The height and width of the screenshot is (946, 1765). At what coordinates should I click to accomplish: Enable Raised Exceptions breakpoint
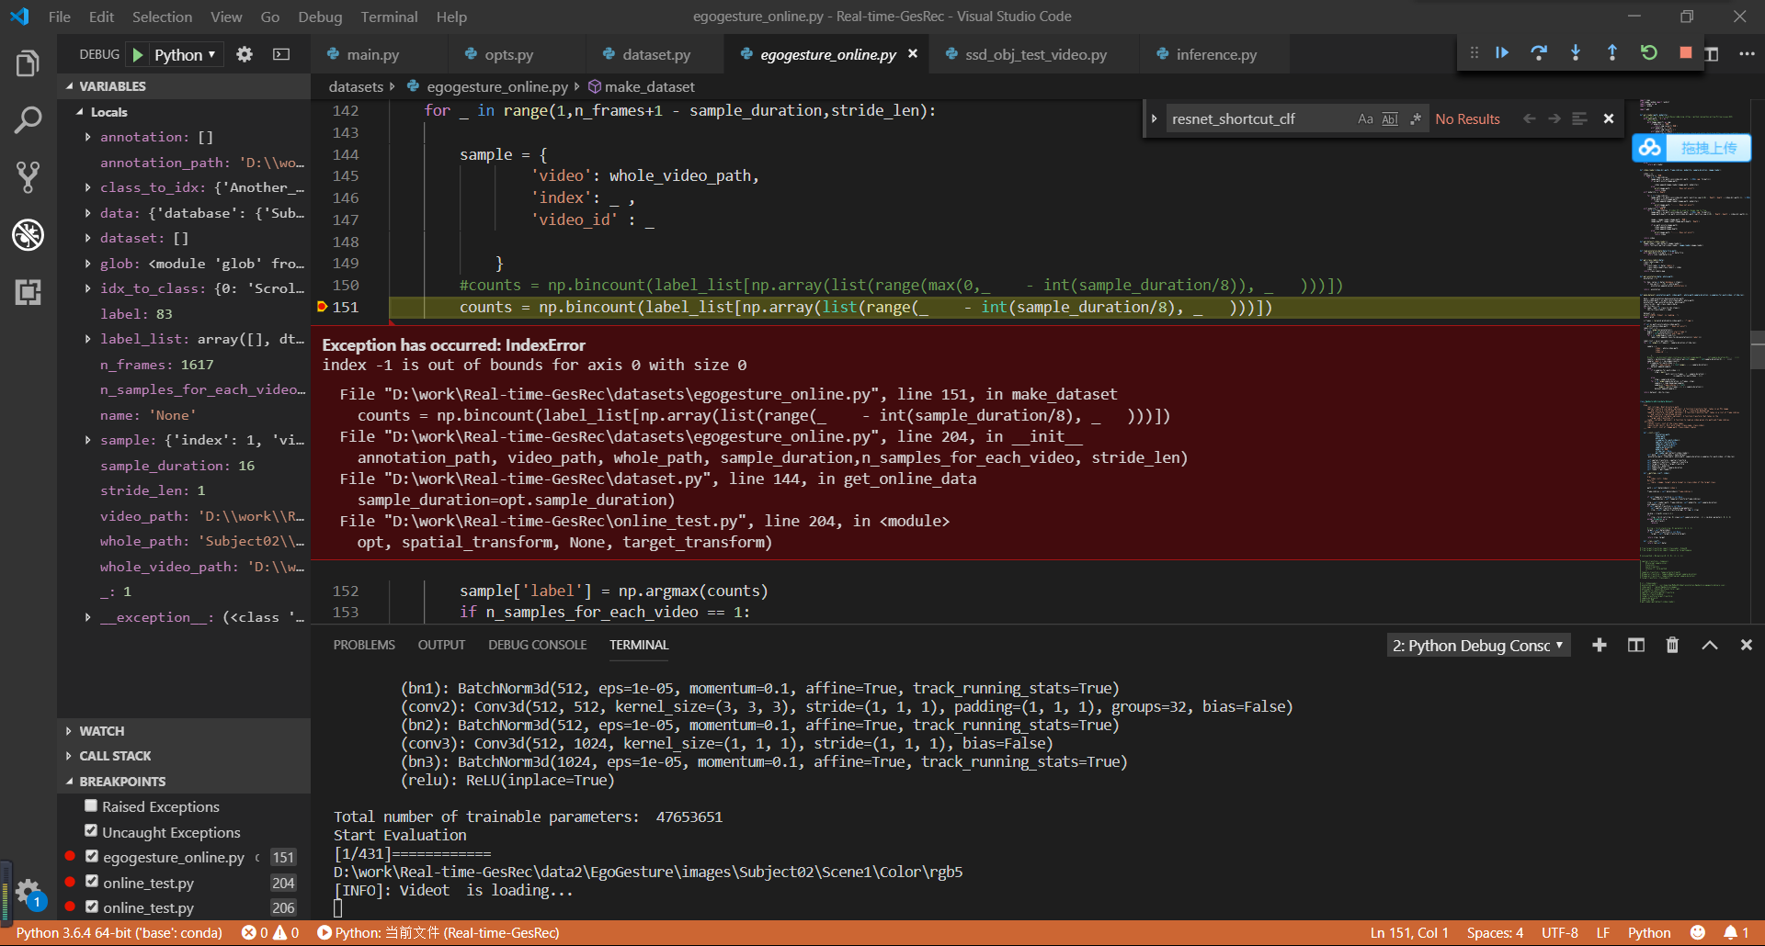pos(91,805)
